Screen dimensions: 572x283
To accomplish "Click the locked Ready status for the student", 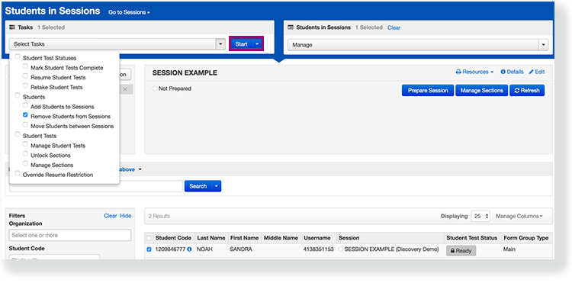I will 461,251.
